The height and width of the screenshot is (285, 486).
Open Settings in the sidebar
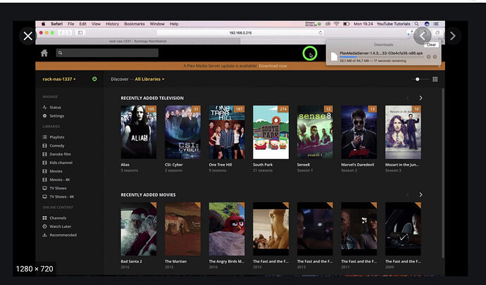pos(54,116)
